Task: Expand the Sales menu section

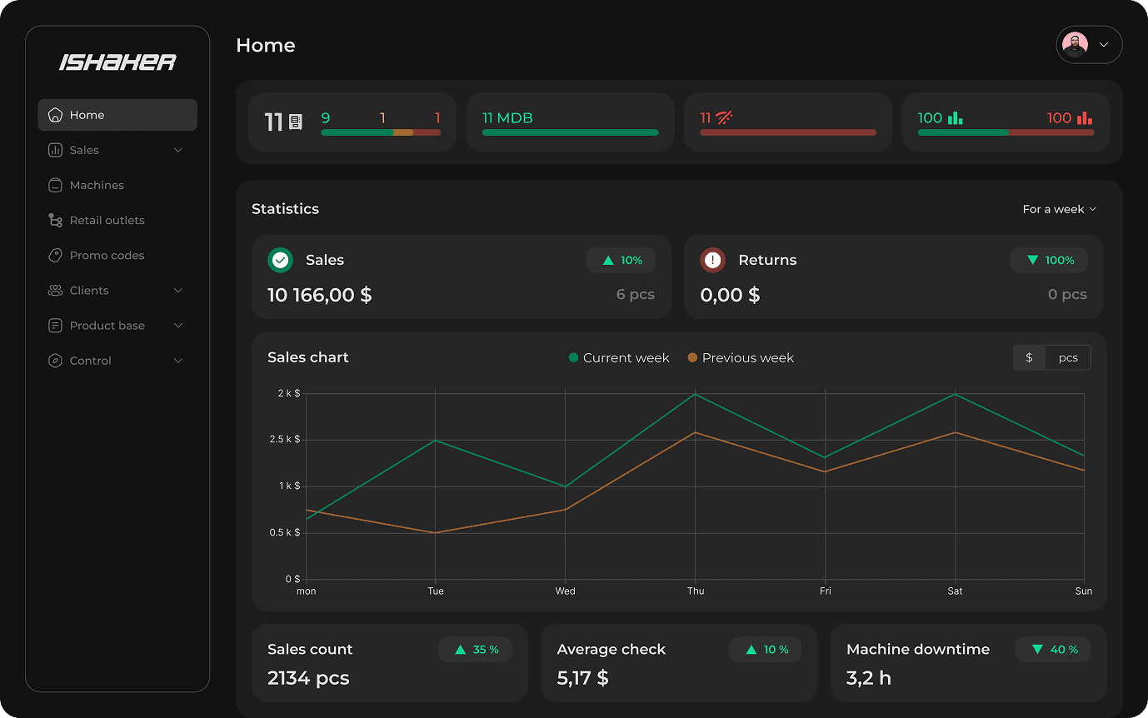Action: pos(178,149)
